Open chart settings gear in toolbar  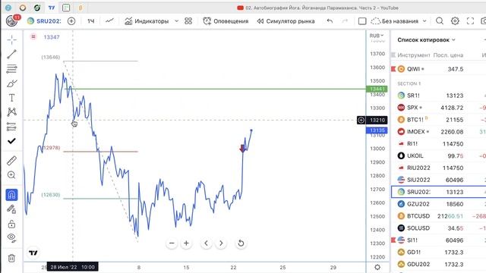click(x=455, y=21)
